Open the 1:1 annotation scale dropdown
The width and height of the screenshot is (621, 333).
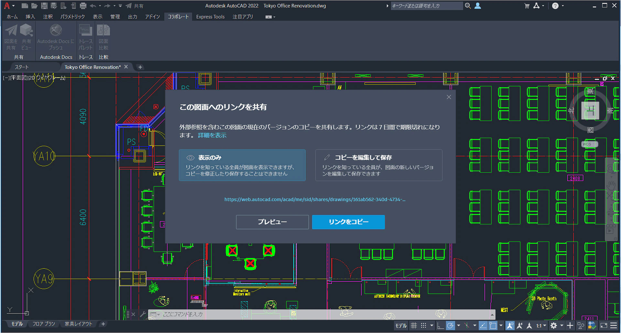coord(541,326)
